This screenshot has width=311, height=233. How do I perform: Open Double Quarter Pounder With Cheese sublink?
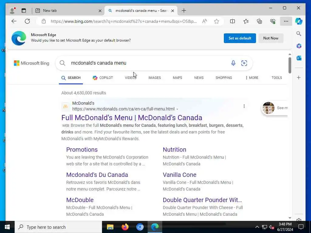click(x=202, y=200)
